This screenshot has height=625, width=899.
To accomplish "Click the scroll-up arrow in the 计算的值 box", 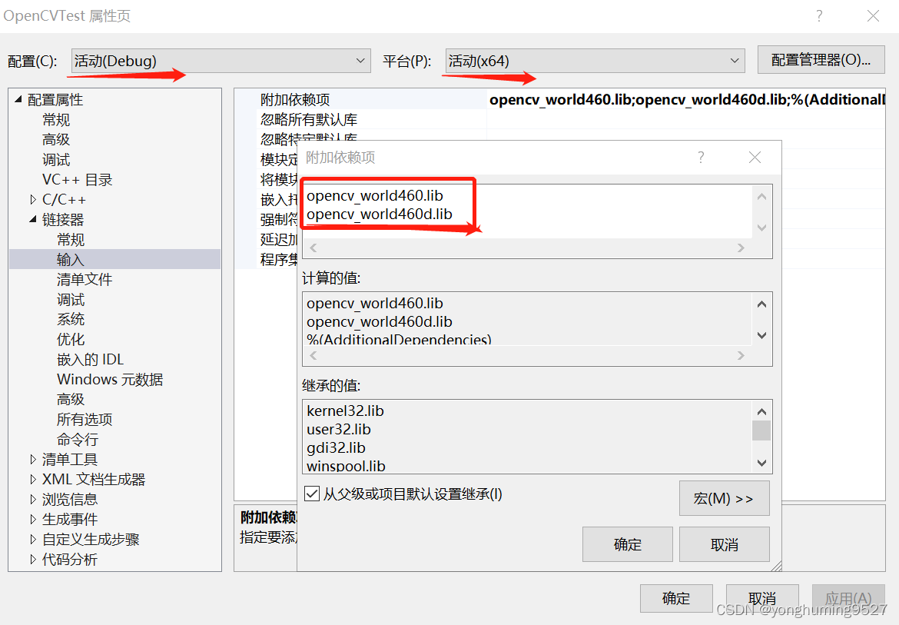I will pyautogui.click(x=761, y=303).
